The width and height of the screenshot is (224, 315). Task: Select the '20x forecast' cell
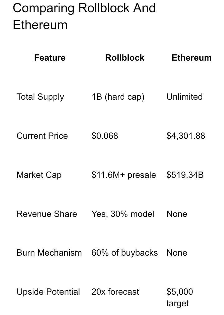click(115, 292)
